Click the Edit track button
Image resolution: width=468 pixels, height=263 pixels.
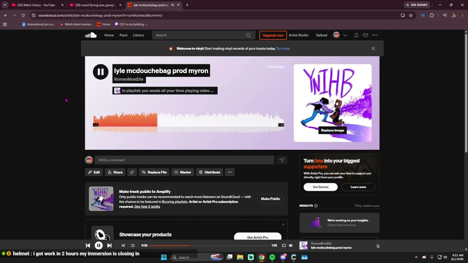coord(94,172)
